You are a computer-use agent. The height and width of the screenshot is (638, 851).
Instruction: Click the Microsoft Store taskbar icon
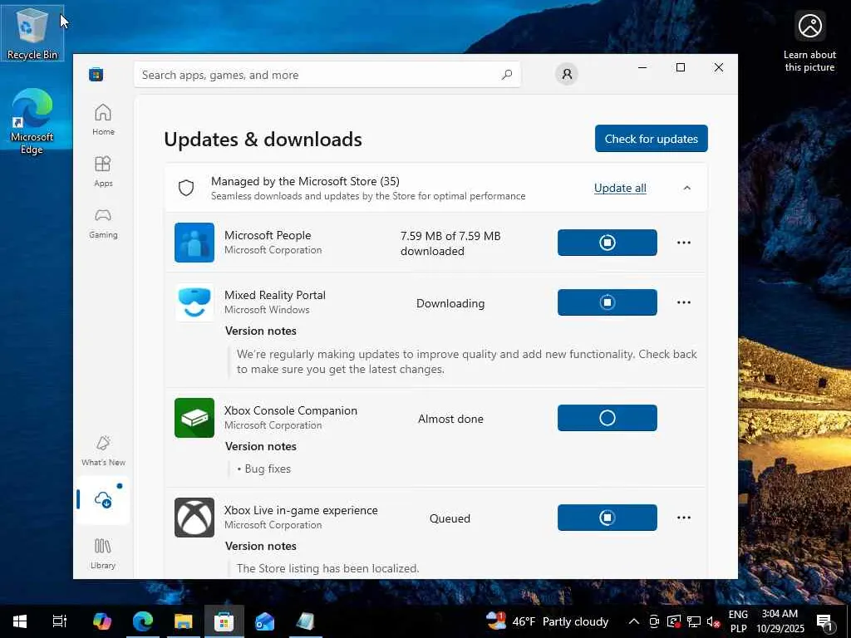(x=224, y=621)
